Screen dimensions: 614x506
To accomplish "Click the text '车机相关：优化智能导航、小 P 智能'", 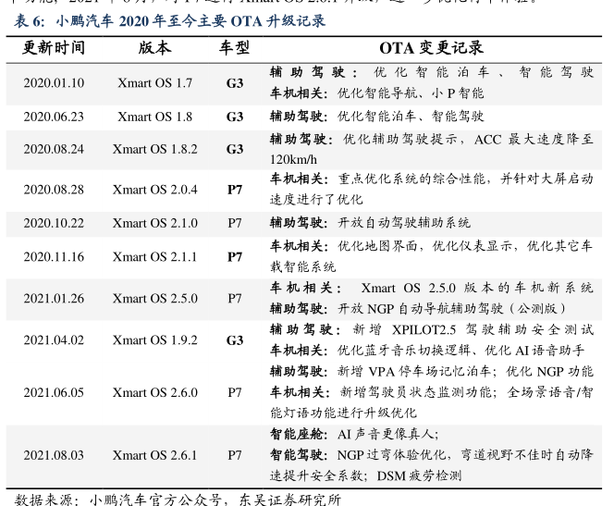I will coord(377,93).
